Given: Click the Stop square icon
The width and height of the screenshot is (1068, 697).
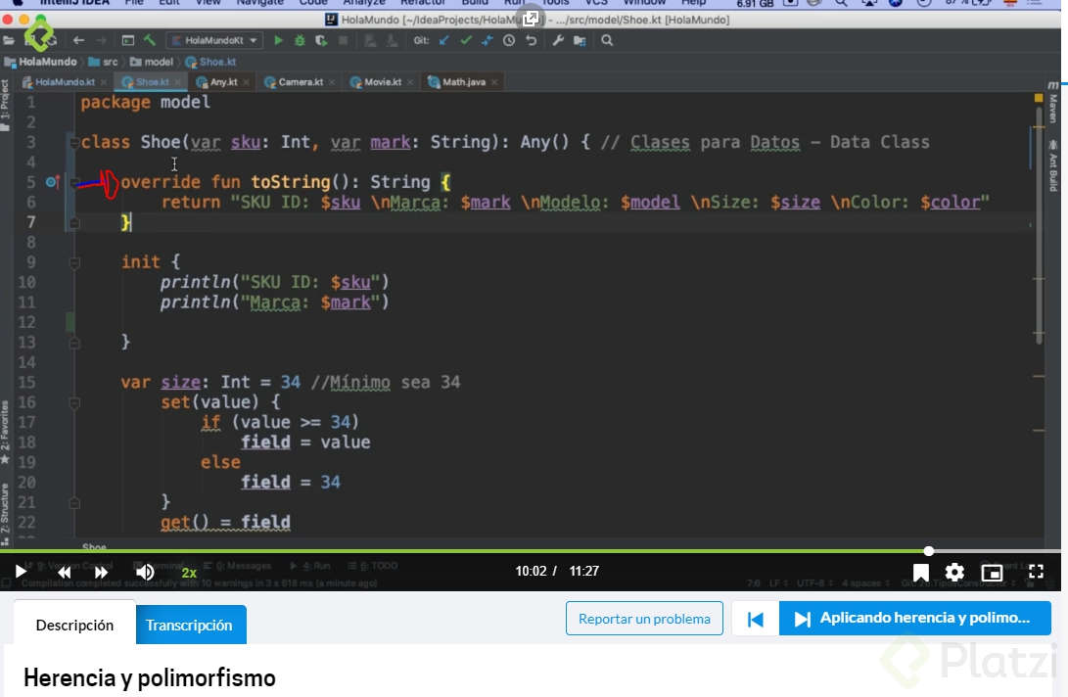Looking at the screenshot, I should [344, 41].
